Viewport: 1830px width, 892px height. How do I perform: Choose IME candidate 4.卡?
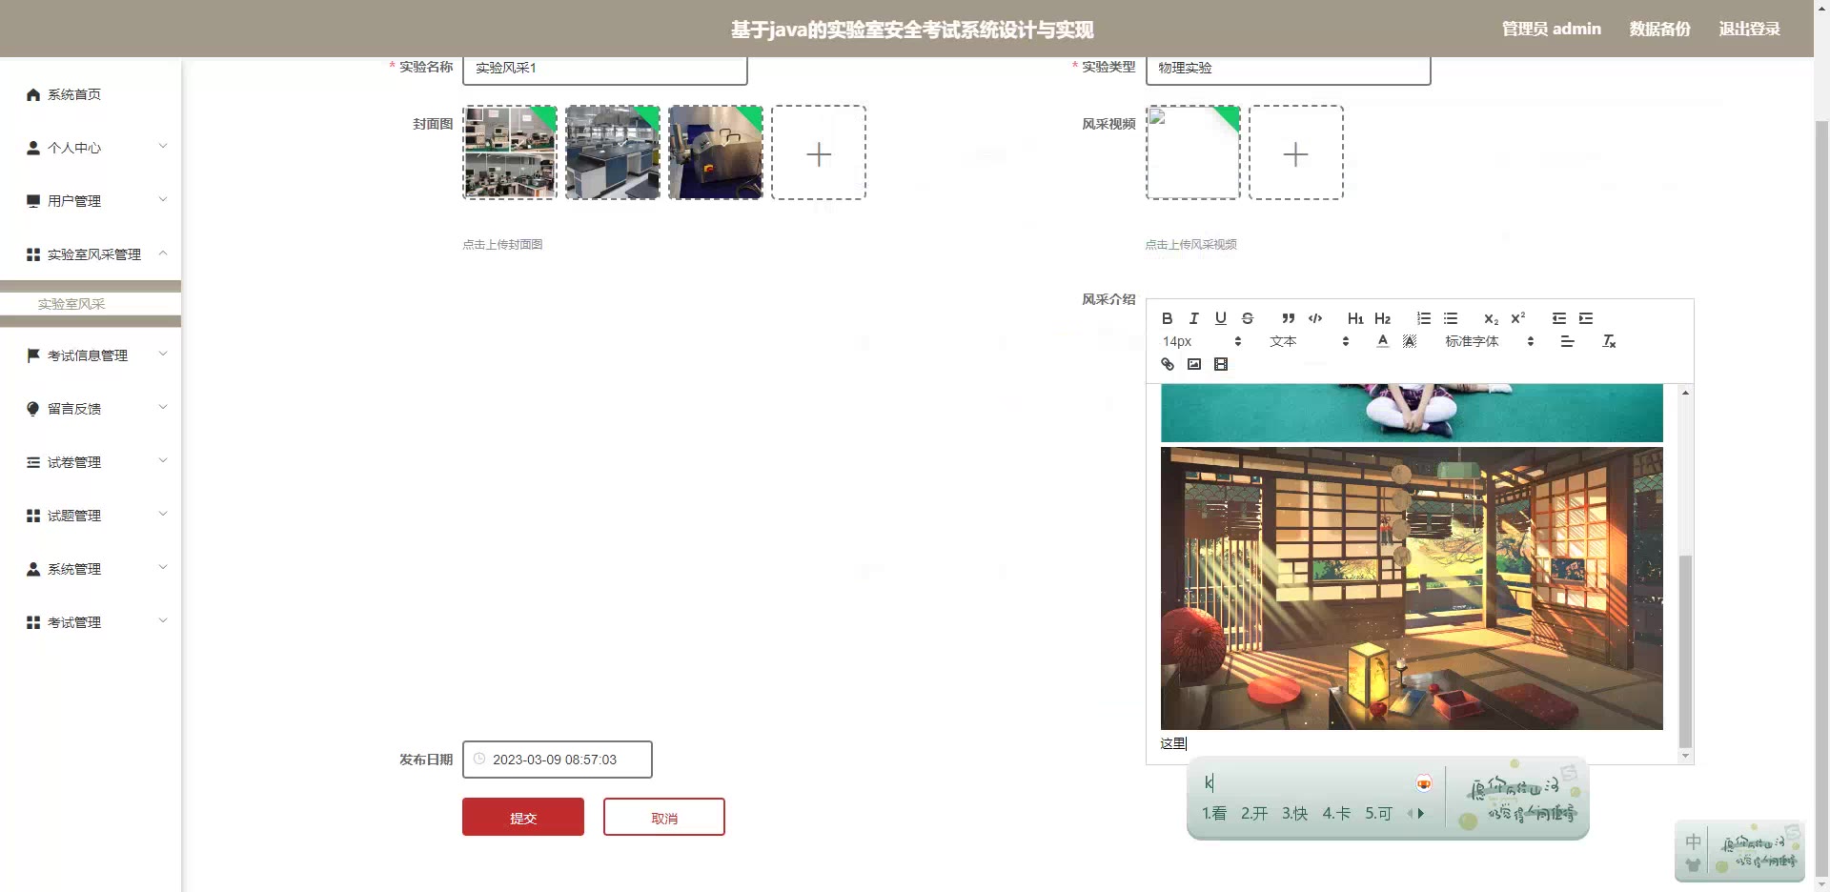(1336, 813)
